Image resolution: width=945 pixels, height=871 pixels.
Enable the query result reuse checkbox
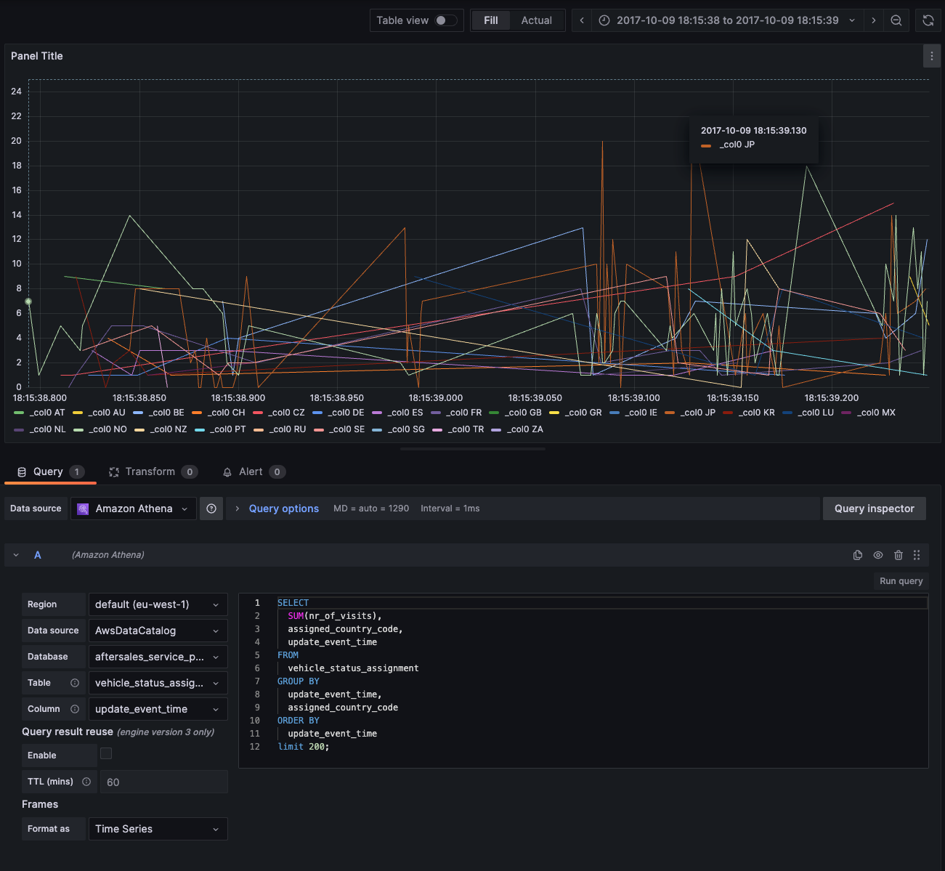[106, 753]
